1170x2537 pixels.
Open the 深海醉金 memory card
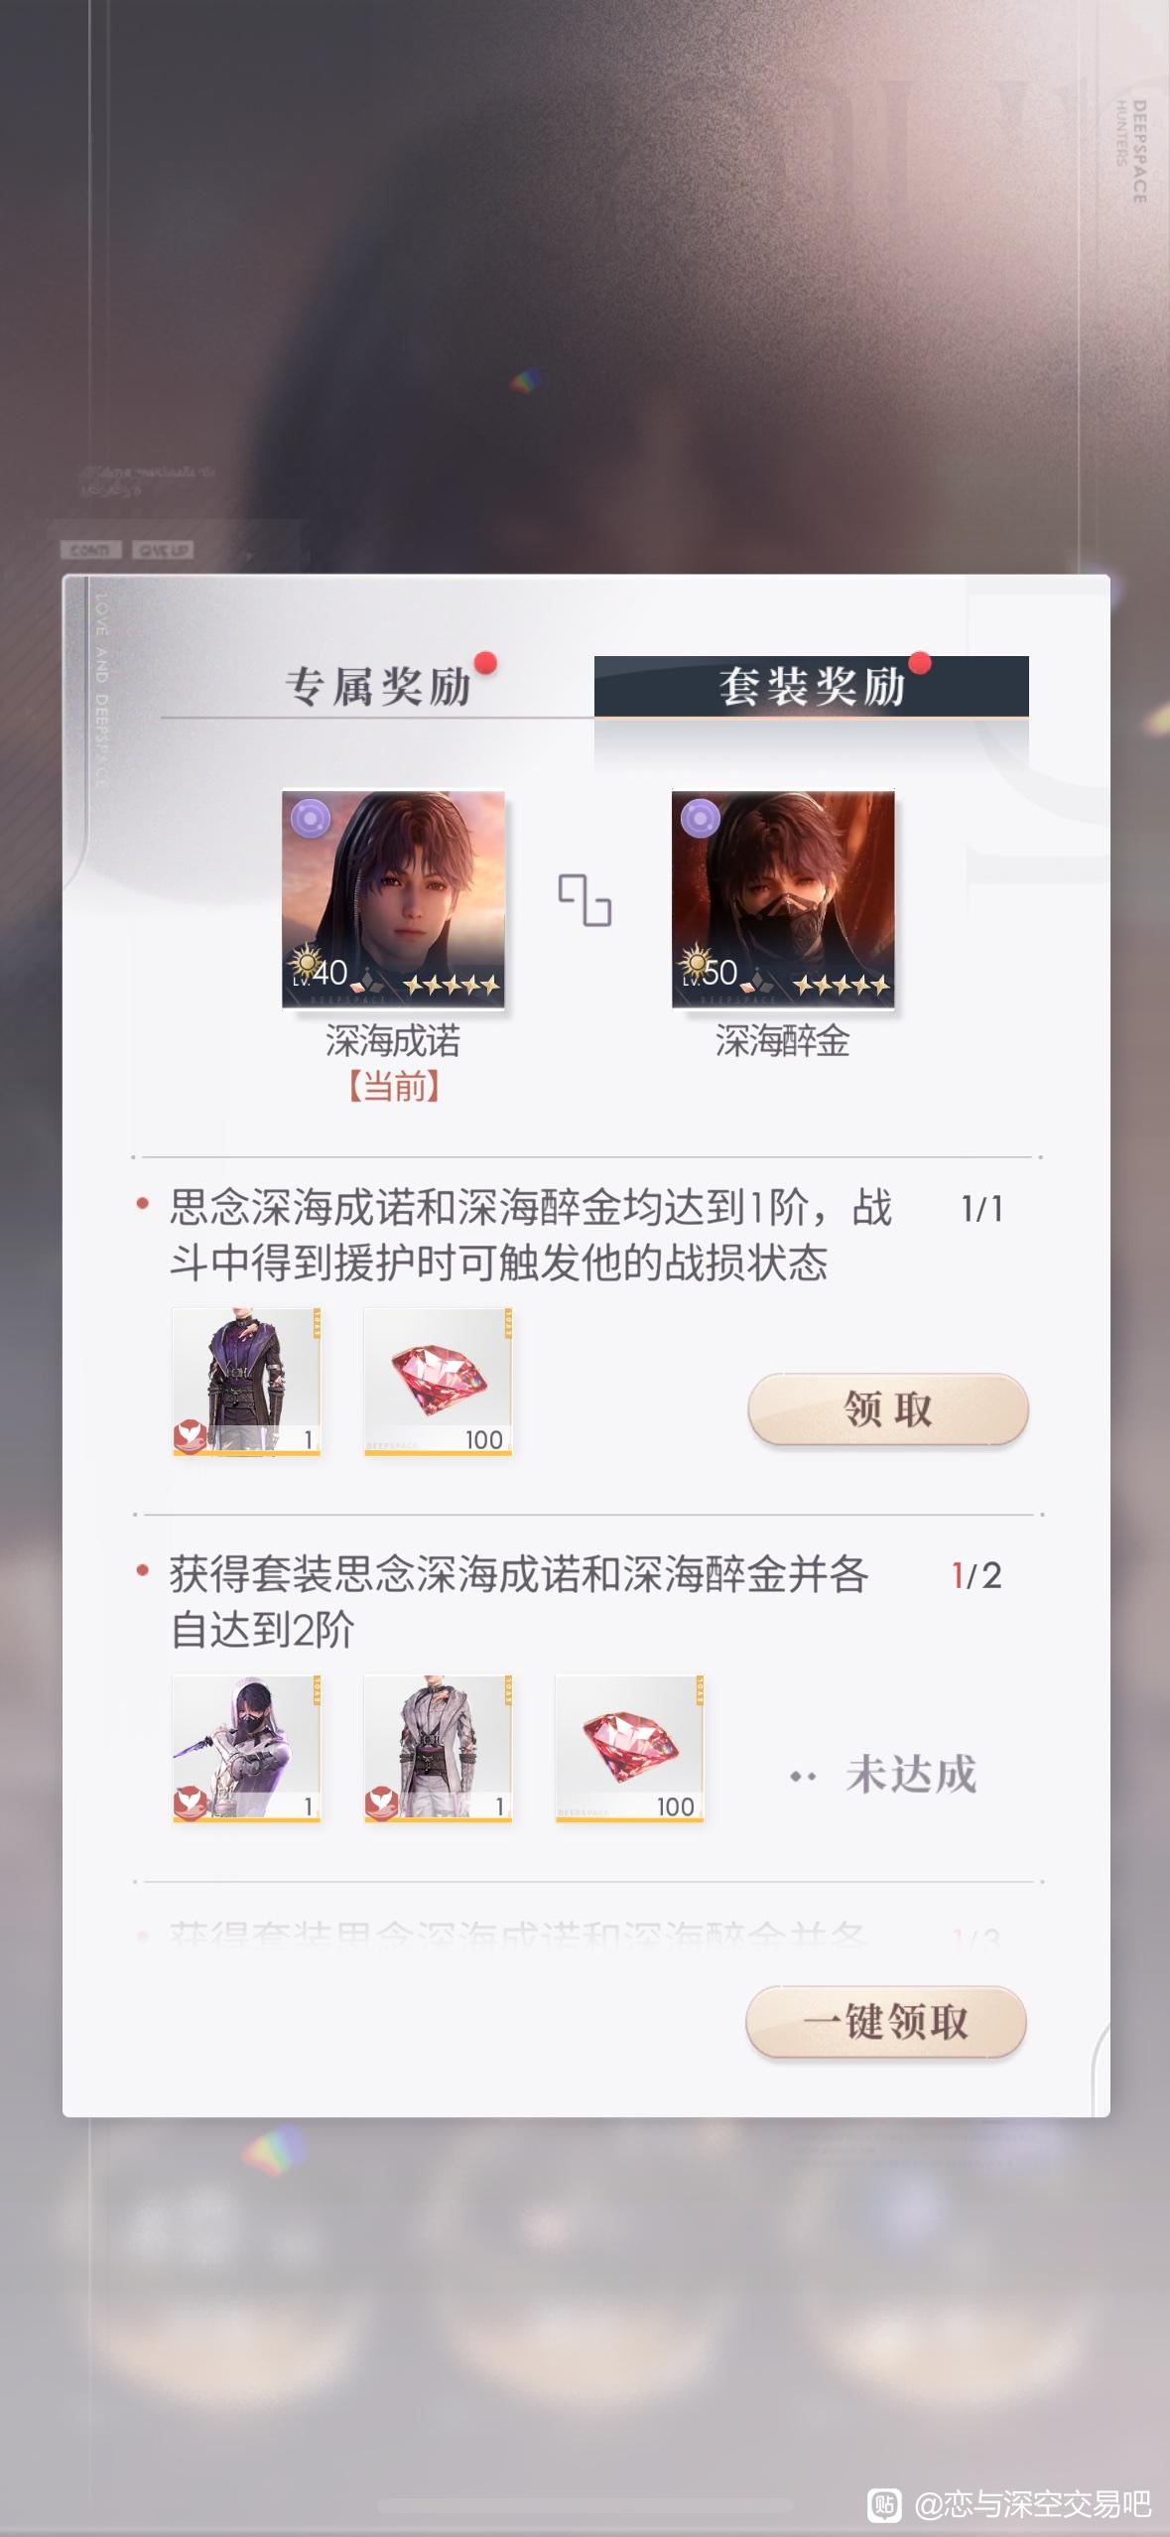tap(783, 899)
